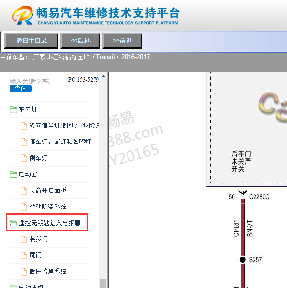Click the document icon beside 尾门

(24, 255)
